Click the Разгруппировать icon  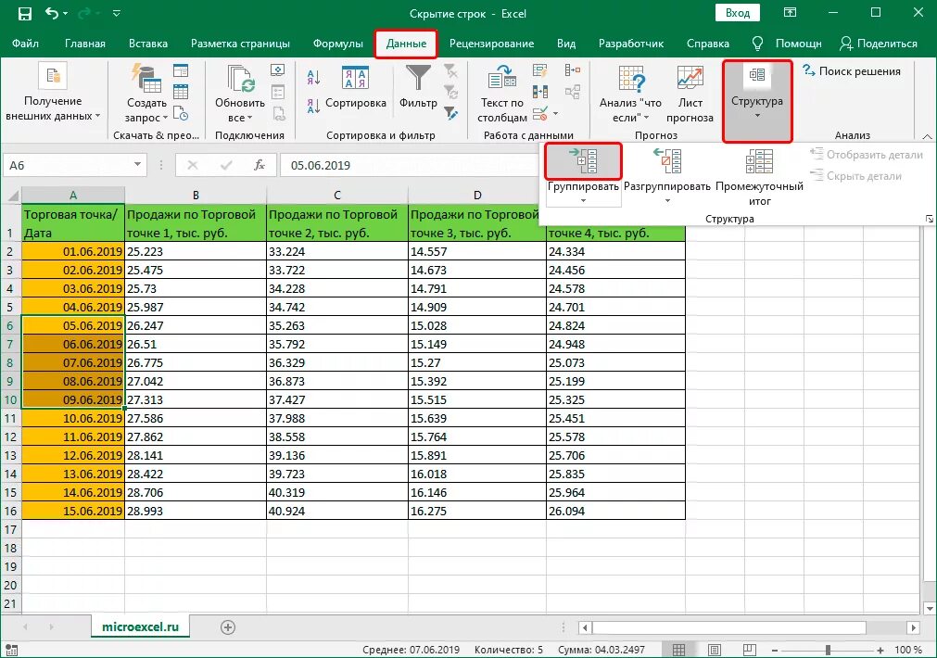tap(667, 160)
